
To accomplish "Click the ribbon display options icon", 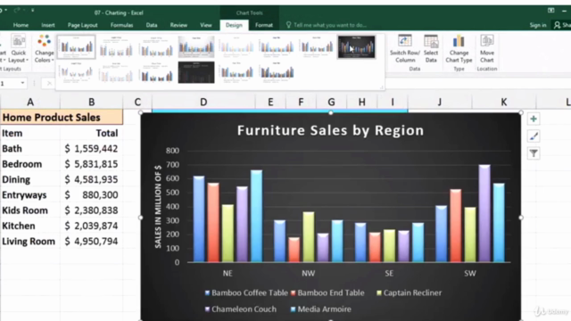I will coord(551,11).
